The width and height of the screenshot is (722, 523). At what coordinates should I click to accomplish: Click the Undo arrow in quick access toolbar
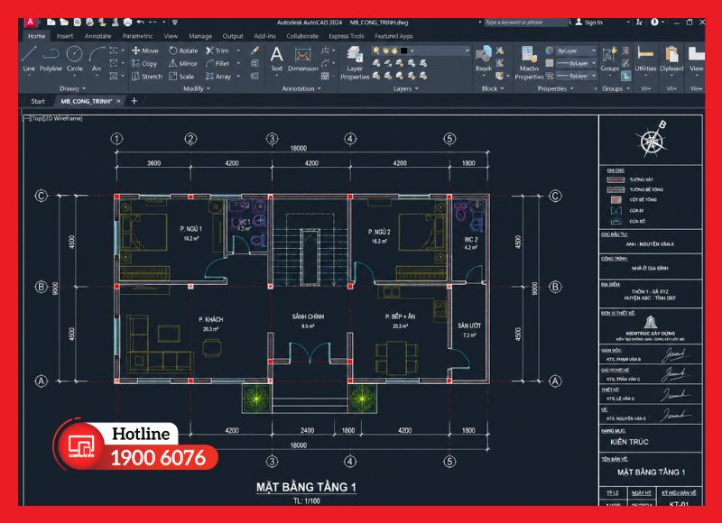click(141, 22)
